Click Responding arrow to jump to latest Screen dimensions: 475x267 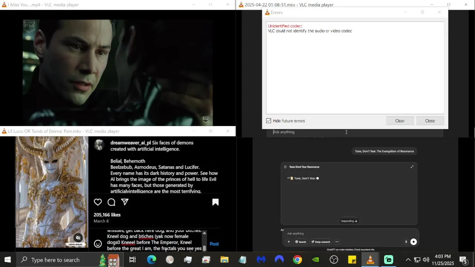pos(349,221)
